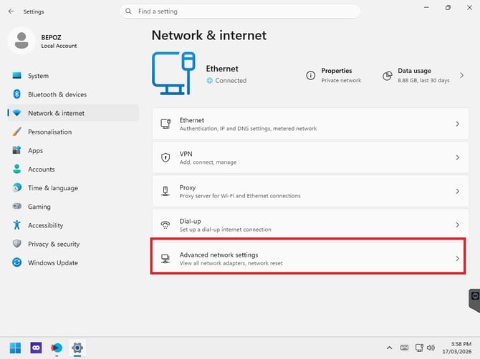Click the search magnifier icon
This screenshot has height=359, width=480.
(128, 11)
